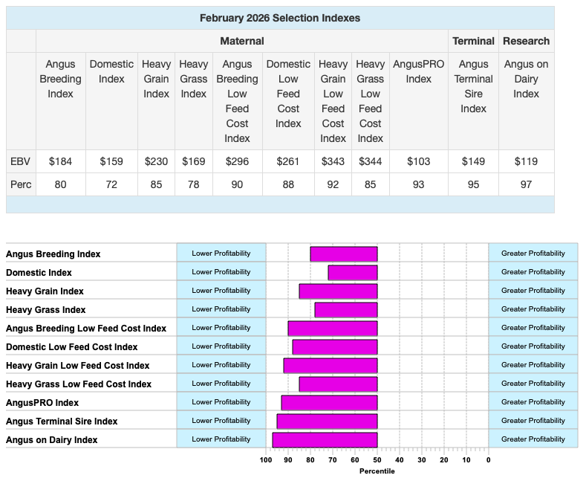This screenshot has height=478, width=586.
Task: Click the Heavy Grain Index chart bar
Action: [338, 291]
